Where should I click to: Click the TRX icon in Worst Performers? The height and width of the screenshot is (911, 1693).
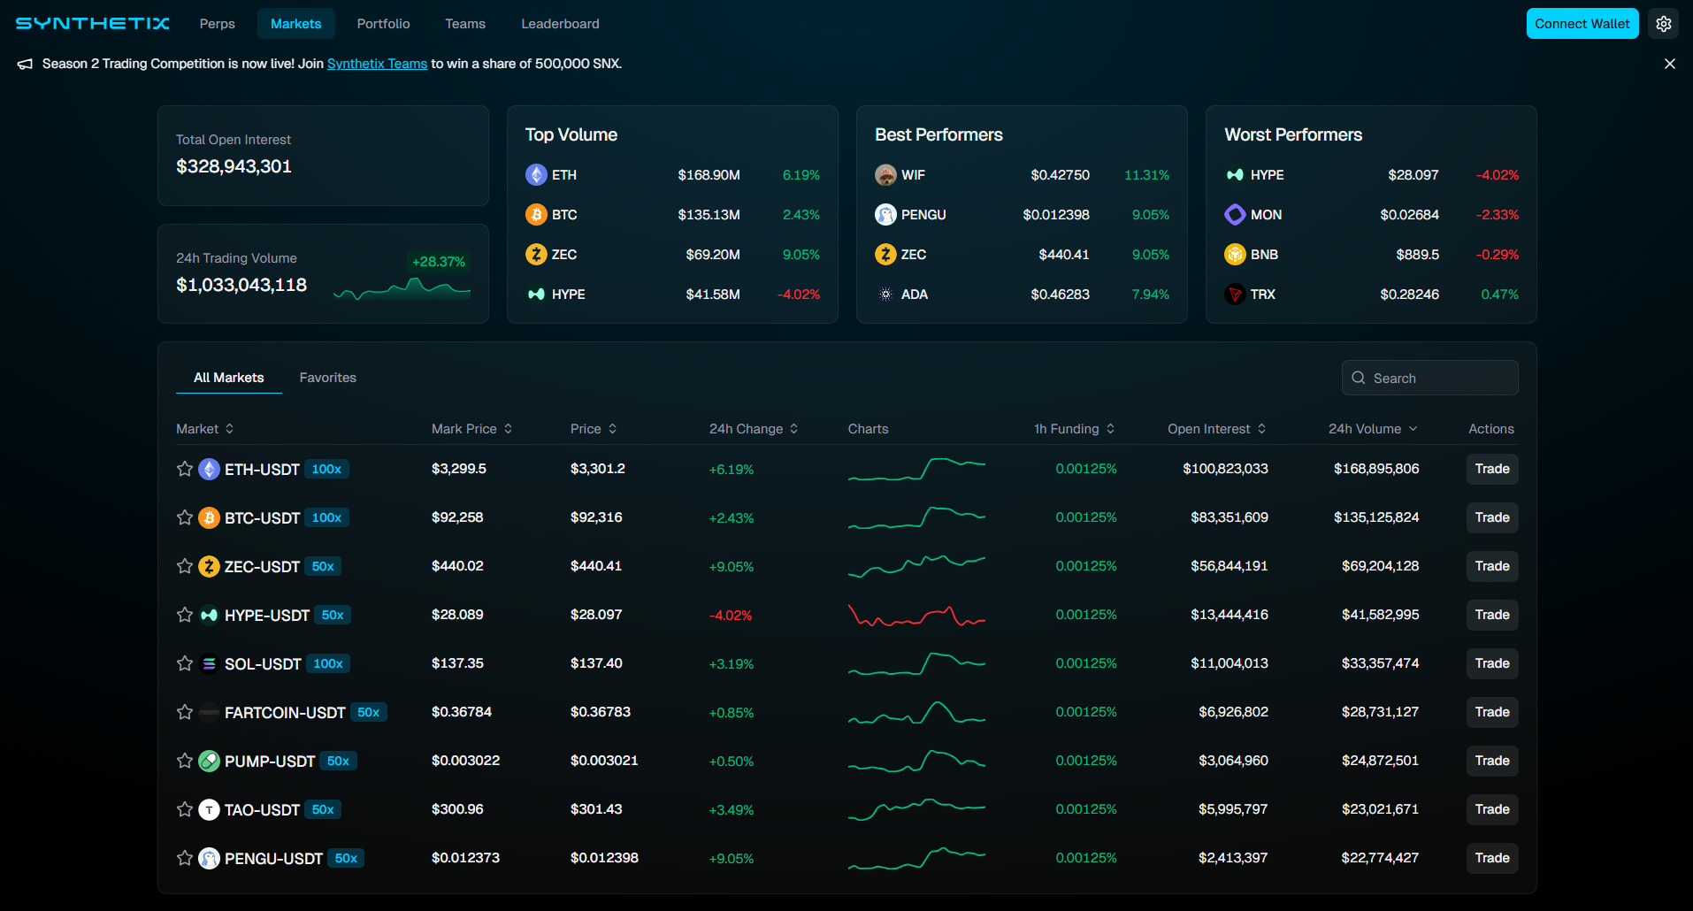click(x=1235, y=295)
